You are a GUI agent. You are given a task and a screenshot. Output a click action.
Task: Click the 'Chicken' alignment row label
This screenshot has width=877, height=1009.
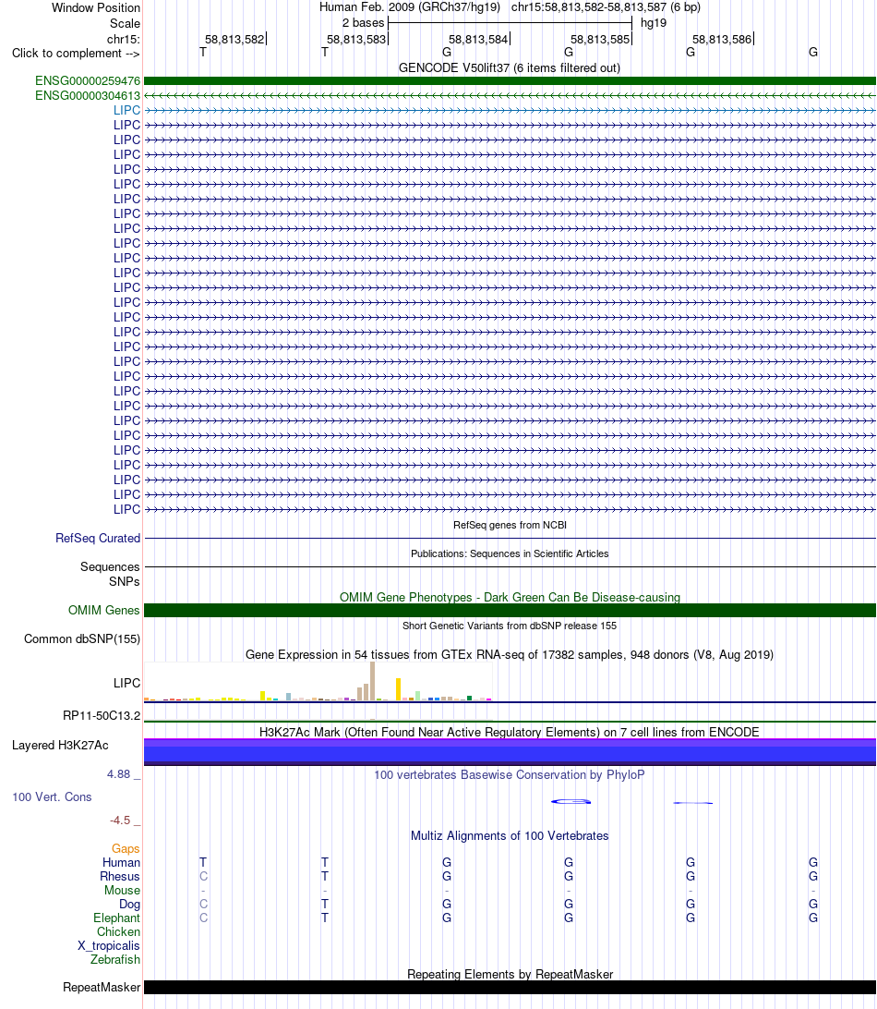(118, 931)
